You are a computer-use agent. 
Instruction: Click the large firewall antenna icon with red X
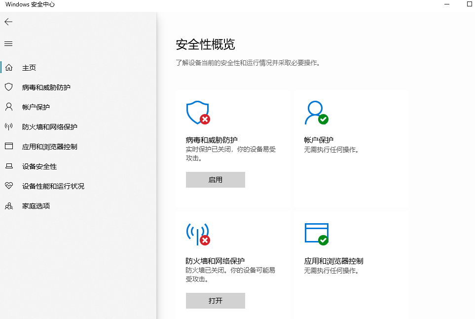click(x=198, y=234)
